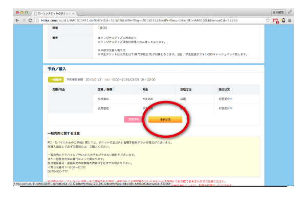Click the ★オリジナルグッズの特典あり line

[117, 38]
